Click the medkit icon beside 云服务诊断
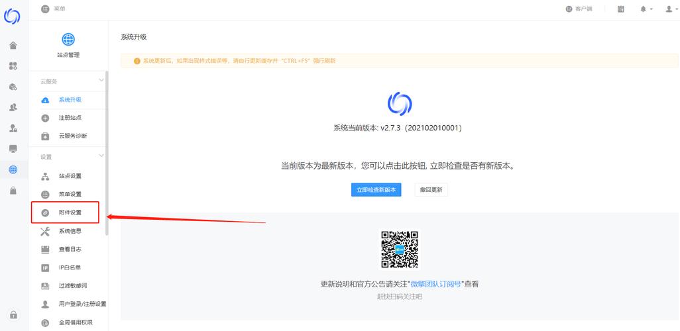This screenshot has width=680, height=331. [x=45, y=136]
